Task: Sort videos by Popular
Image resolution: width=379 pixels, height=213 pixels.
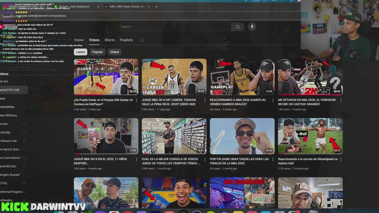Action: 97,52
